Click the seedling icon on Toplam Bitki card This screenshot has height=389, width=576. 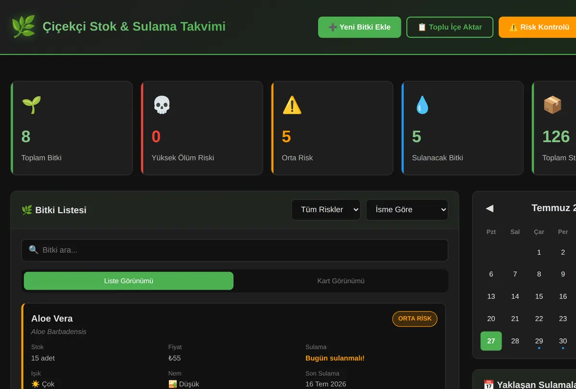[31, 105]
